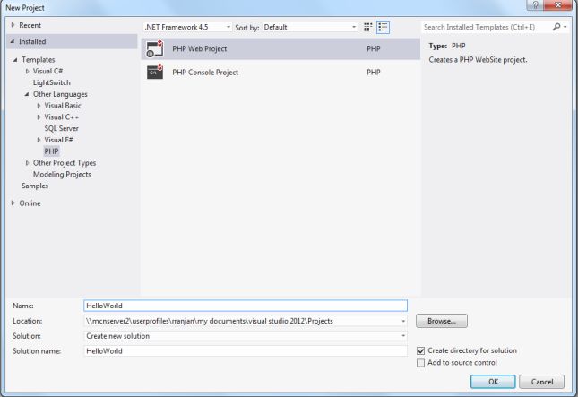This screenshot has width=578, height=397.
Task: Open the .NET Framework 4.5 dropdown
Action: (187, 27)
